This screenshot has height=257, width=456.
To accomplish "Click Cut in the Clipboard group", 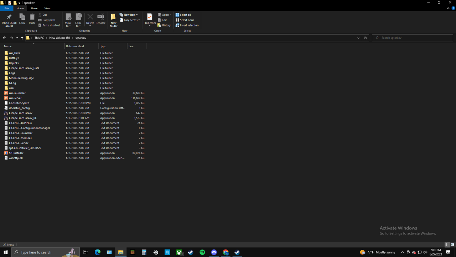I will pyautogui.click(x=43, y=15).
